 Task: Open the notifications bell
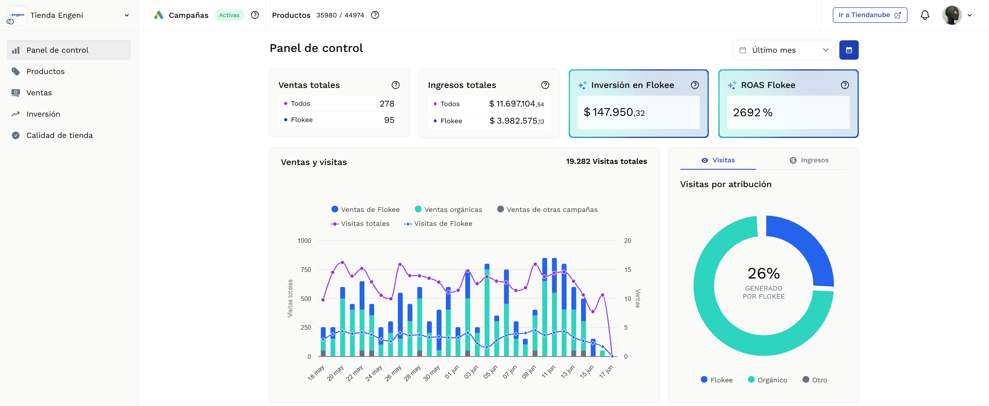click(x=925, y=15)
